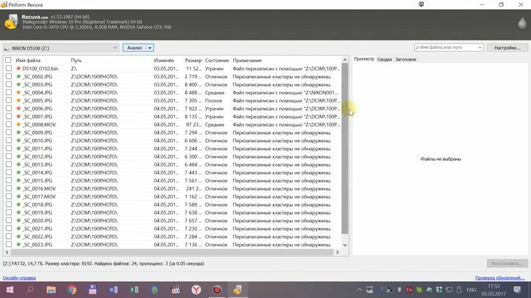Viewport: 531px width, 298px height.
Task: Select the _SC_0007.JPG file row
Action: click(x=173, y=116)
